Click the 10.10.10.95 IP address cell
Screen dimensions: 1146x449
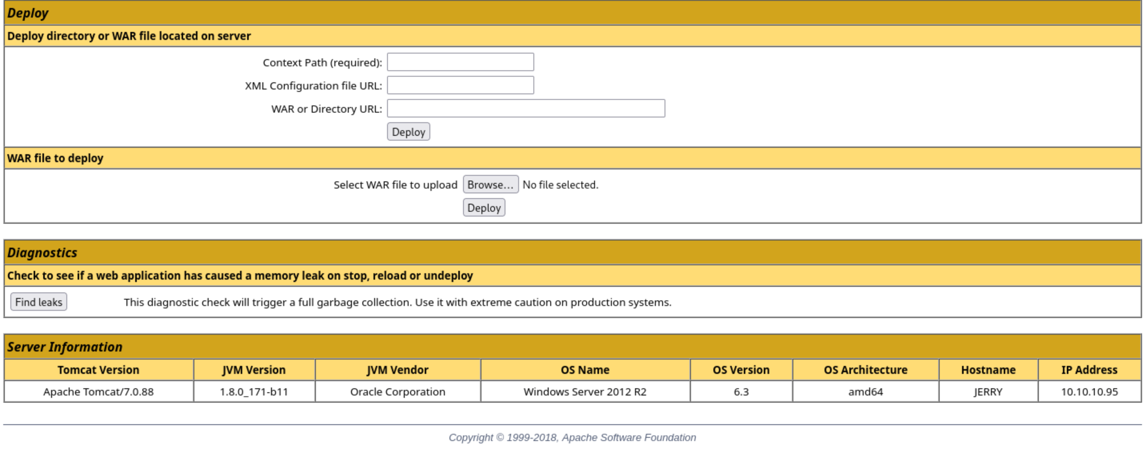(1088, 391)
